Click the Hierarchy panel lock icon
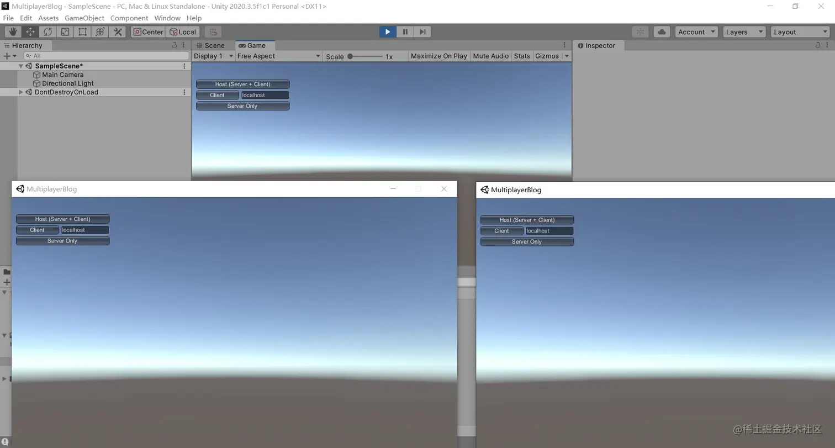835x448 pixels. click(x=175, y=45)
